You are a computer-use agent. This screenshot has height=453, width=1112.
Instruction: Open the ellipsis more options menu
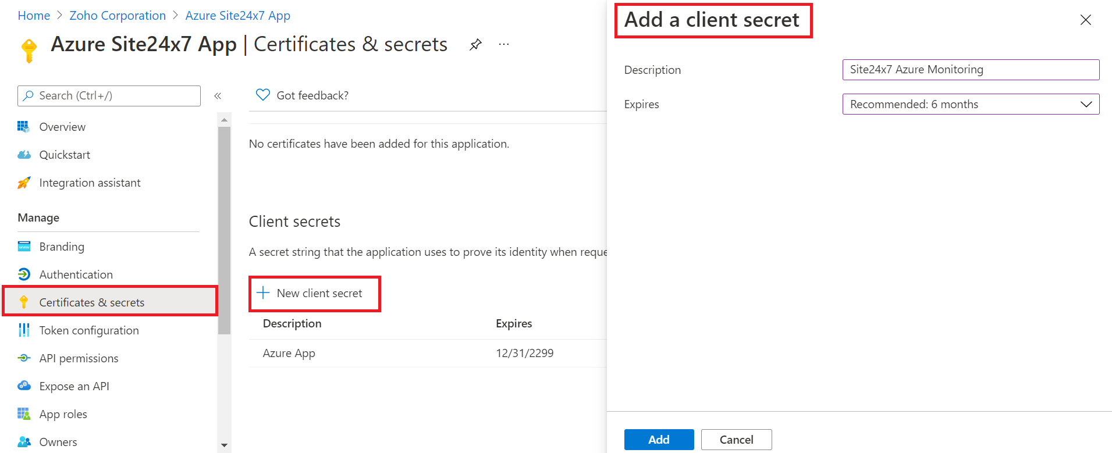504,45
